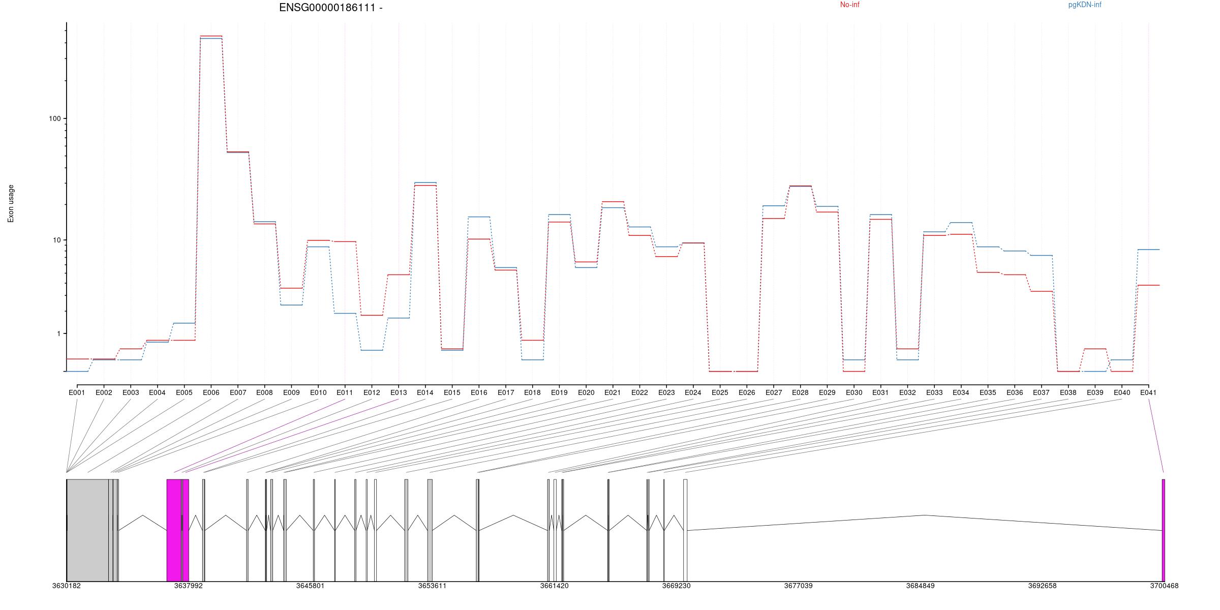Click exon label E029
1220x610 pixels.
[x=827, y=392]
